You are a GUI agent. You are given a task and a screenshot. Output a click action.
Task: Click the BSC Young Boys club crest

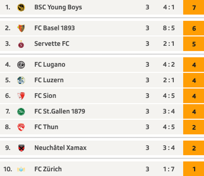click(21, 8)
